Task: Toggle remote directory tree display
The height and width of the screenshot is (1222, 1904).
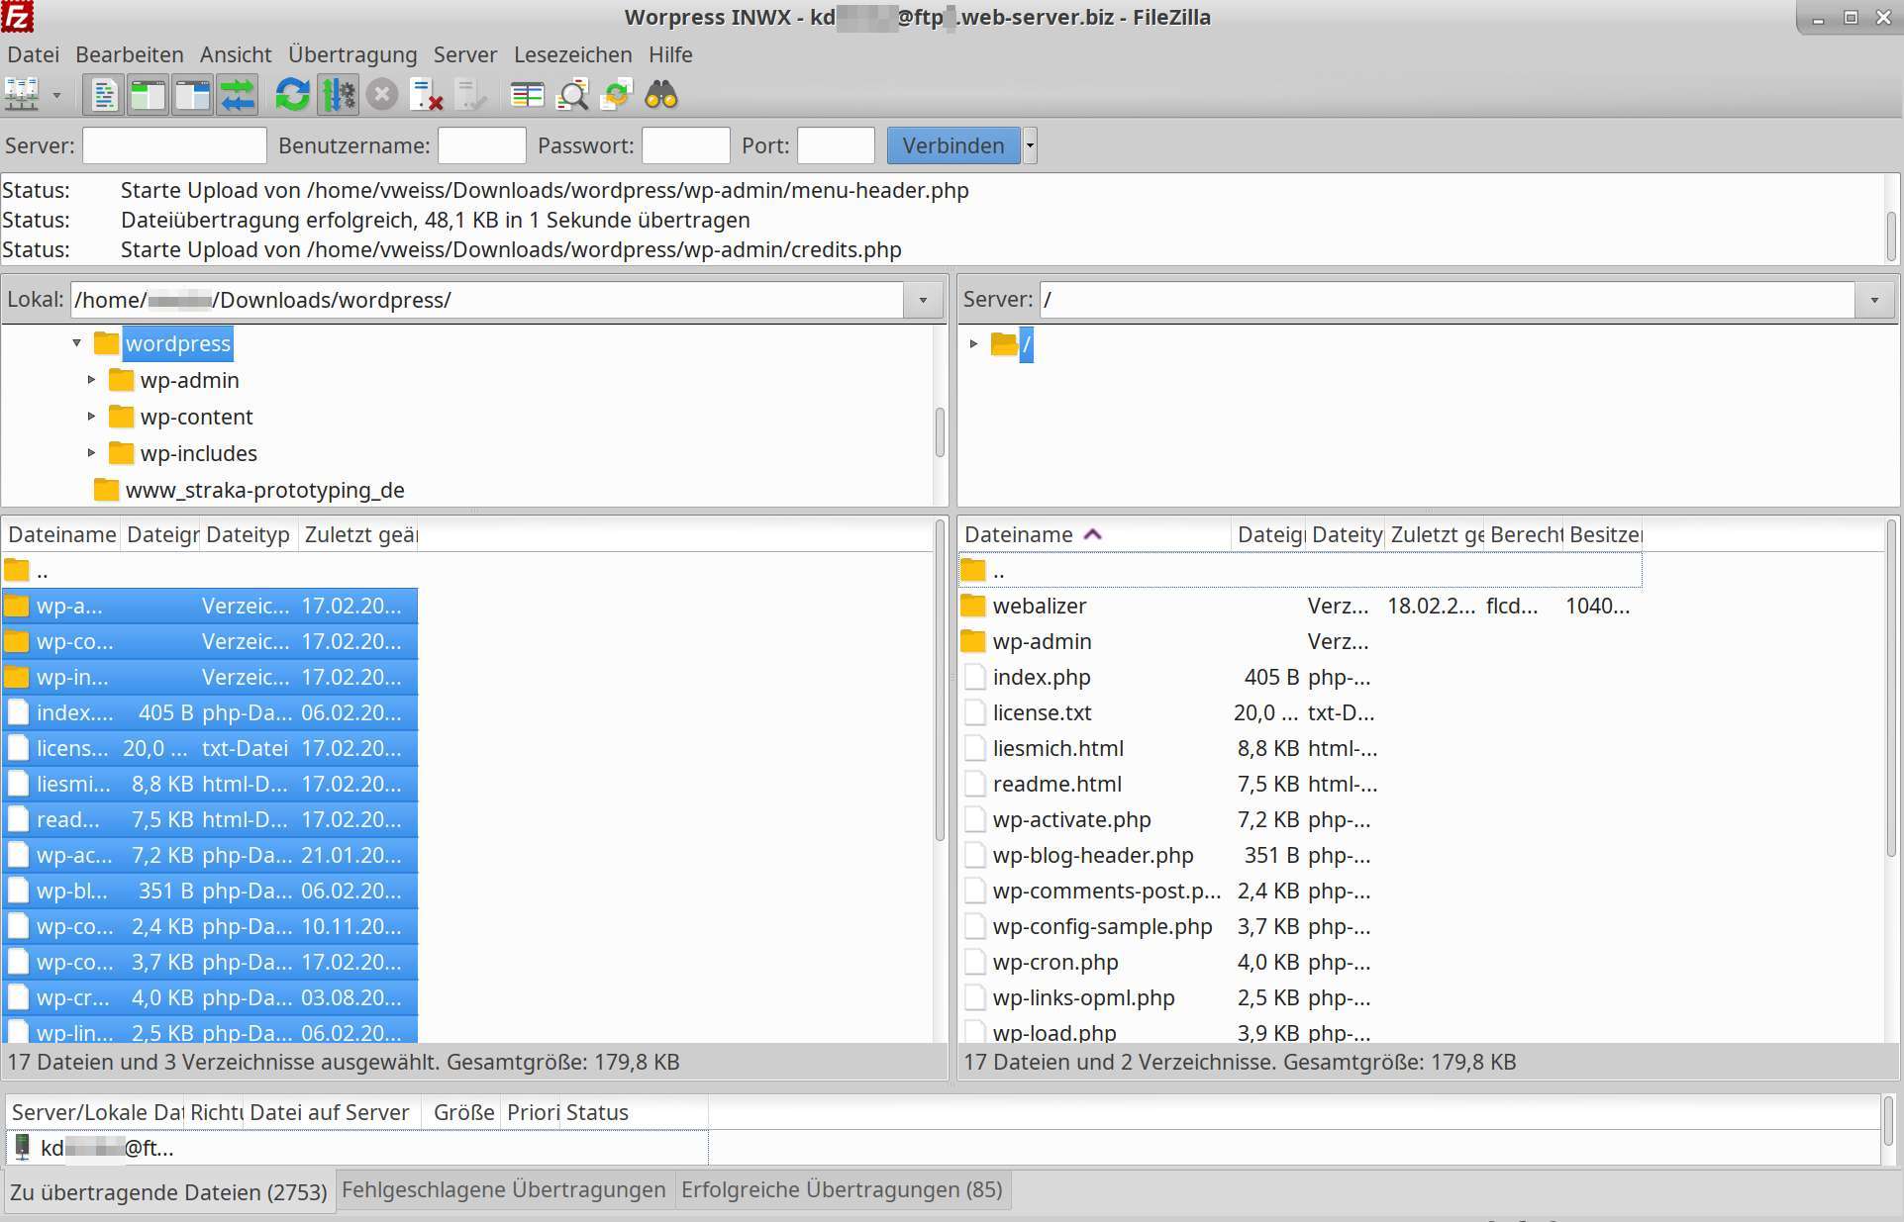Action: [x=192, y=95]
